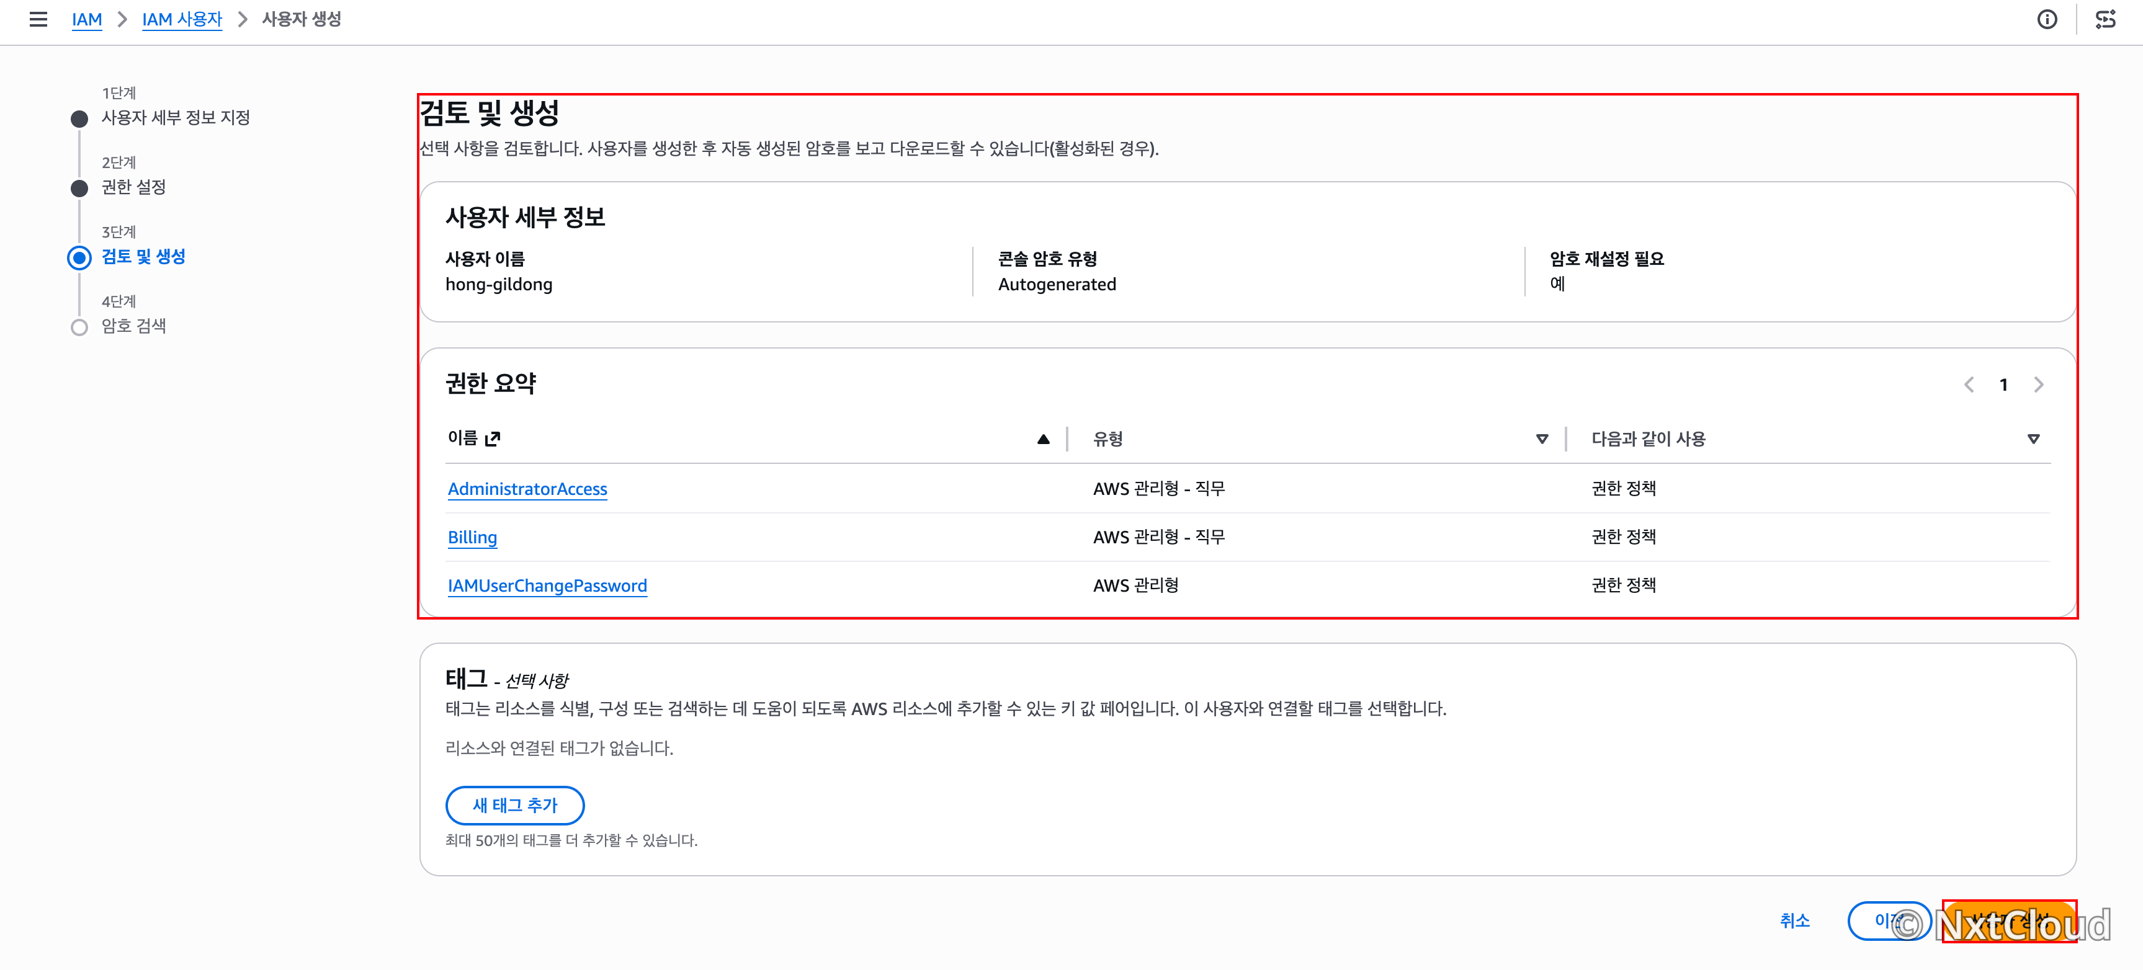2143x970 pixels.
Task: Open the AdministratorAccess policy link
Action: click(527, 489)
